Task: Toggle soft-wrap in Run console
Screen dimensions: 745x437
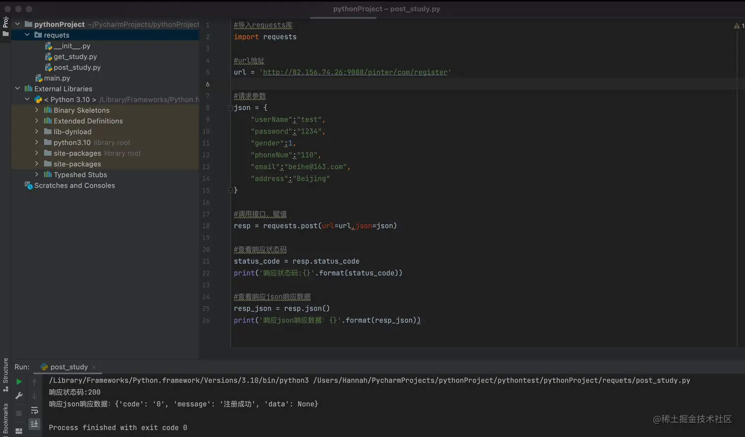Action: 34,410
